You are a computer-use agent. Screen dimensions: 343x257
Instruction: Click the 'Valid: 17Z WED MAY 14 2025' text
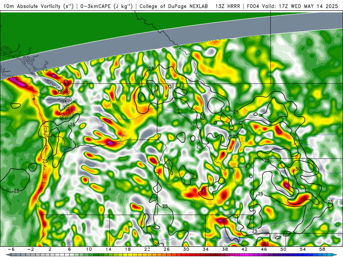coord(301,6)
